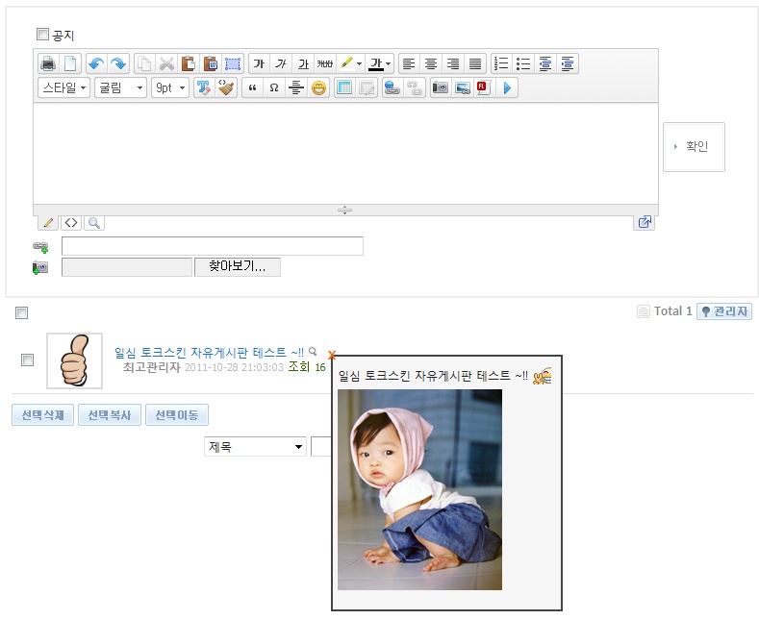759x620 pixels.
Task: Expand the 제목 search field dropdown
Action: pyautogui.click(x=255, y=447)
